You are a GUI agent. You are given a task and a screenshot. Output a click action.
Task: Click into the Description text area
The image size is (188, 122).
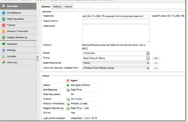(x=116, y=33)
